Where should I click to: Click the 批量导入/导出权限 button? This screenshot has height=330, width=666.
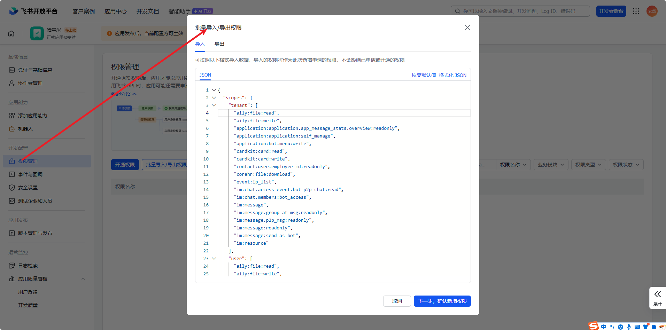coord(164,165)
